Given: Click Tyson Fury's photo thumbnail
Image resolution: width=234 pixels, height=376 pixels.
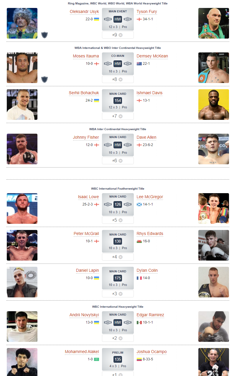Looking at the screenshot, I should (214, 23).
